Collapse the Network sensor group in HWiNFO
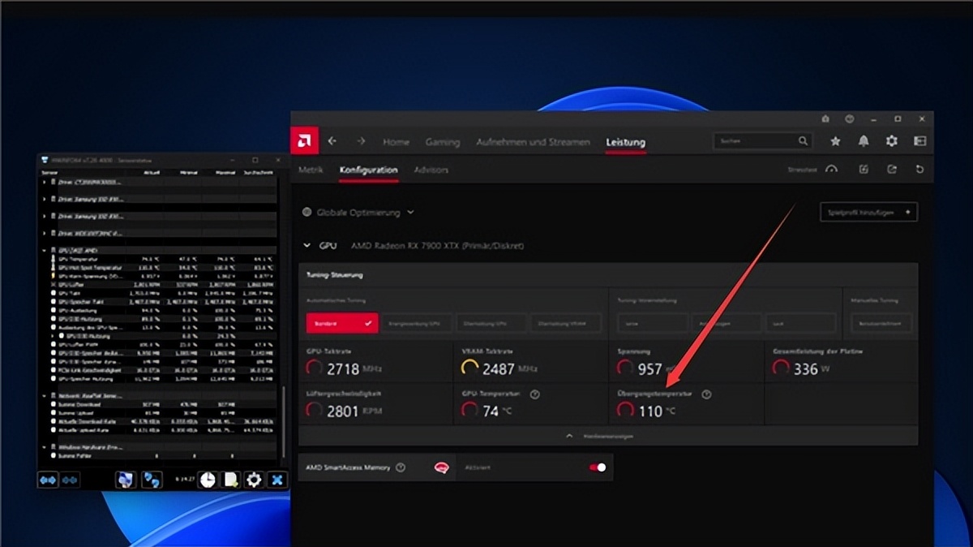Image resolution: width=973 pixels, height=547 pixels. click(x=45, y=395)
